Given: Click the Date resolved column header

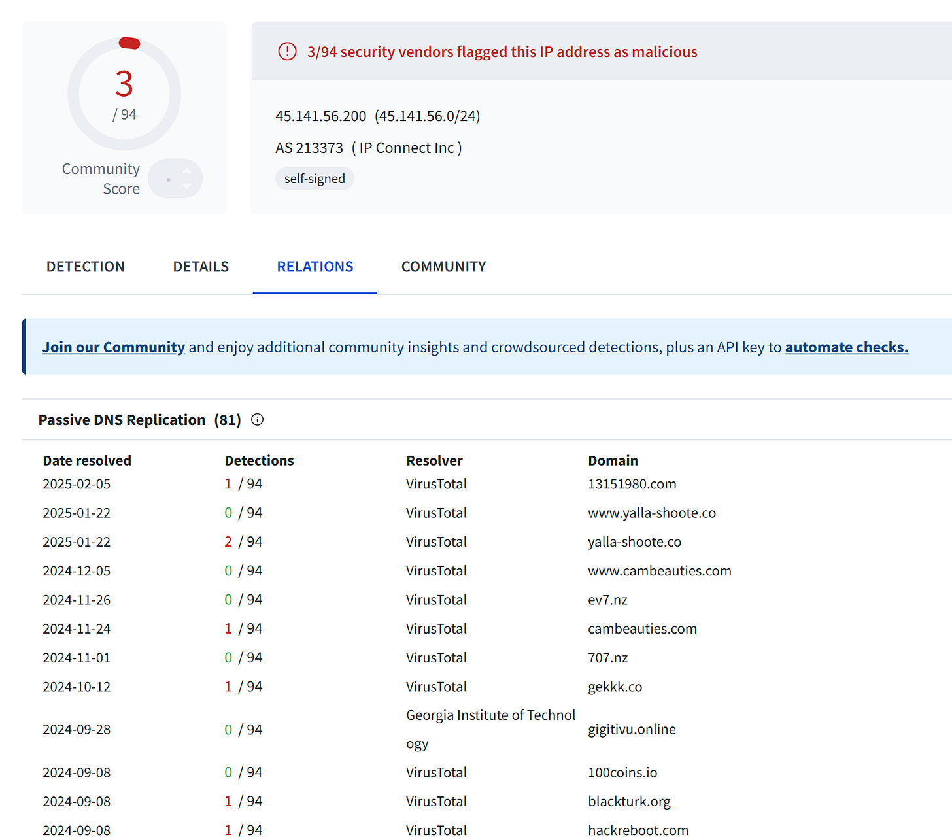Looking at the screenshot, I should pyautogui.click(x=87, y=460).
